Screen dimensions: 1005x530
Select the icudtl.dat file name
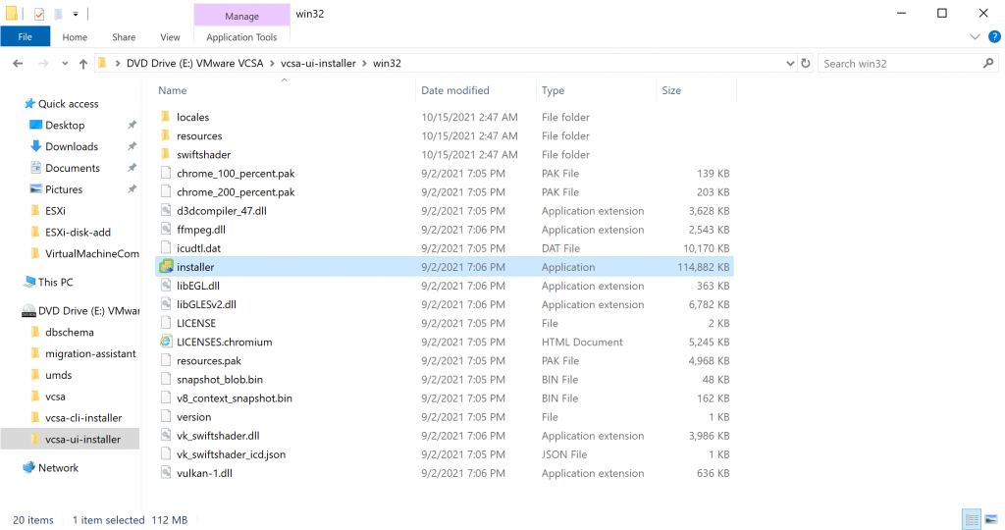click(198, 248)
